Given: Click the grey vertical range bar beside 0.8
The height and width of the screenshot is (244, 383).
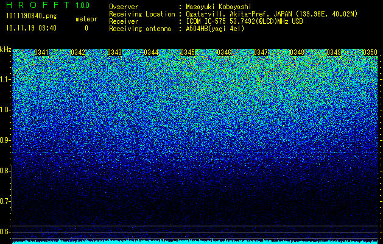Looking at the screenshot, I should (x=12, y=188).
